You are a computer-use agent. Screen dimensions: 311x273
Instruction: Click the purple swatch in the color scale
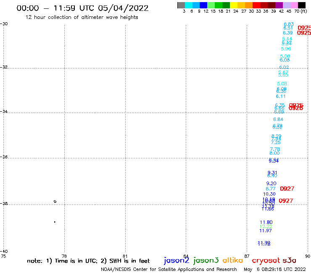pyautogui.click(x=279, y=5)
